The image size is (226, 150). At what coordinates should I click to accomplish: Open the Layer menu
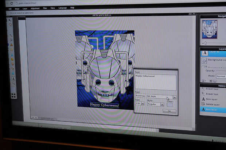(x=25, y=9)
